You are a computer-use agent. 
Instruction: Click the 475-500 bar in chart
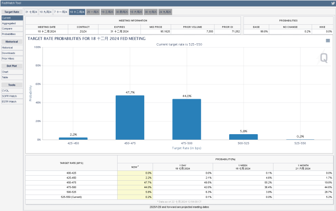coord(187,119)
